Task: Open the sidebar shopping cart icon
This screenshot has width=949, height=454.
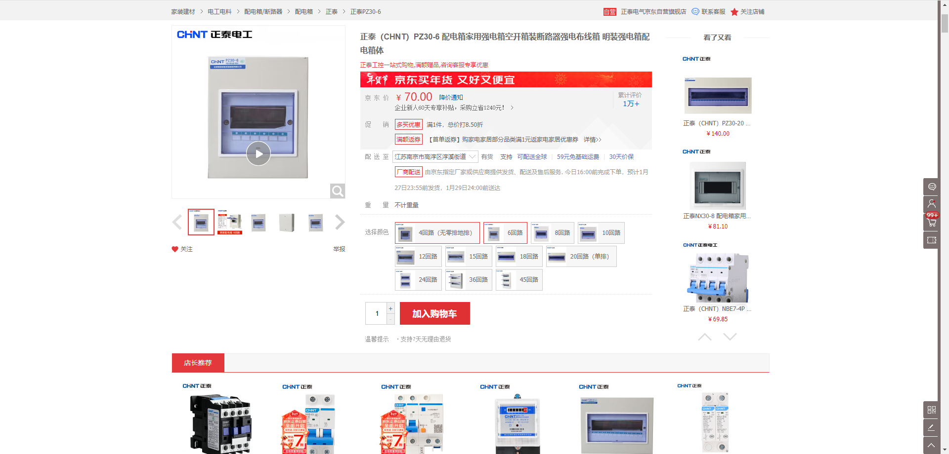Action: tap(931, 222)
